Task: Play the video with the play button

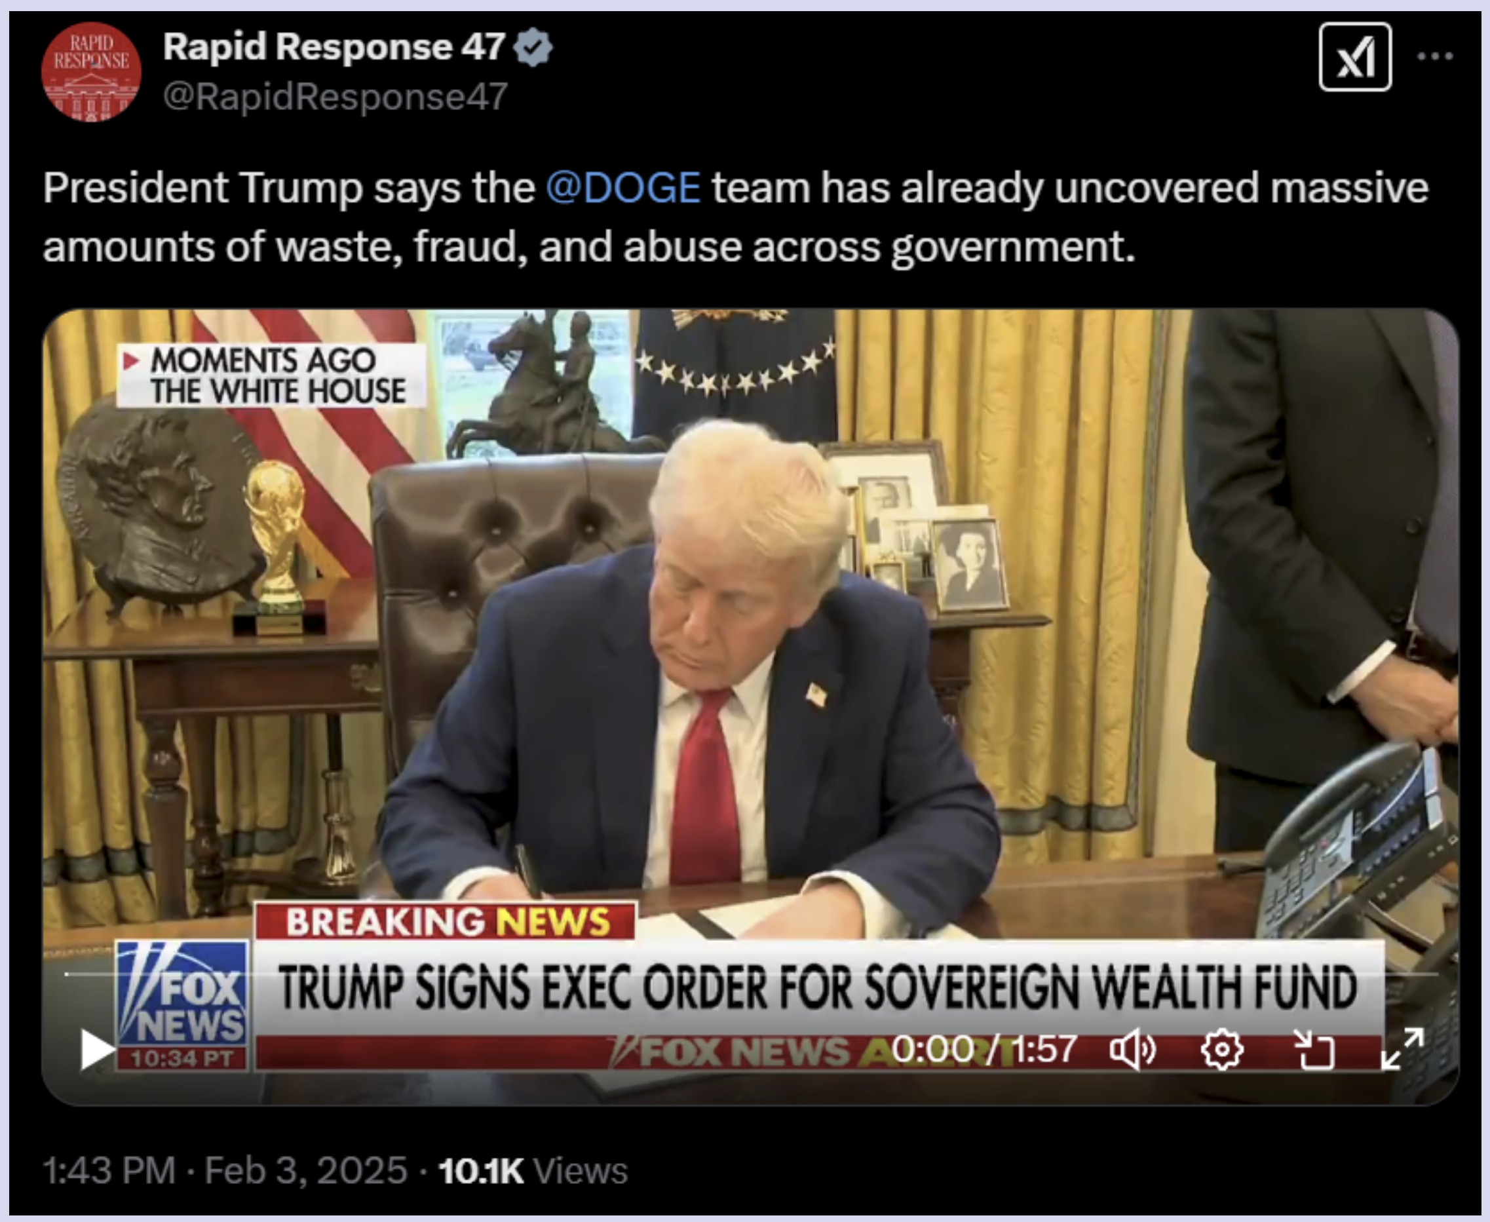Action: point(96,1049)
